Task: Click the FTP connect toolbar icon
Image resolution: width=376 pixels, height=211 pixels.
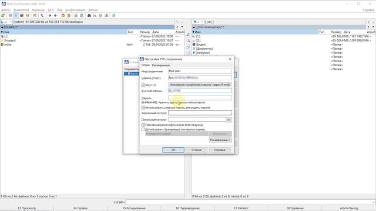Action: coord(76,16)
